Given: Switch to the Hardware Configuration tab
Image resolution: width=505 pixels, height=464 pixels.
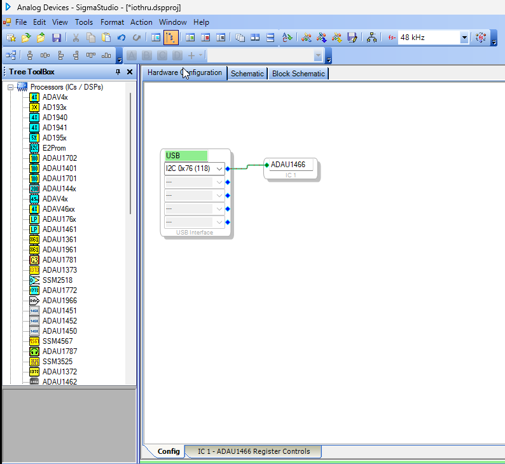Looking at the screenshot, I should click(184, 72).
